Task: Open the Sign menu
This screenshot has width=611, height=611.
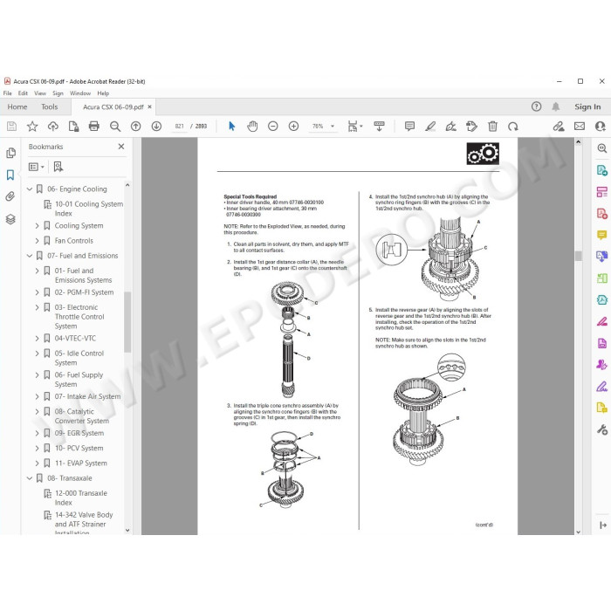Action: click(x=58, y=93)
